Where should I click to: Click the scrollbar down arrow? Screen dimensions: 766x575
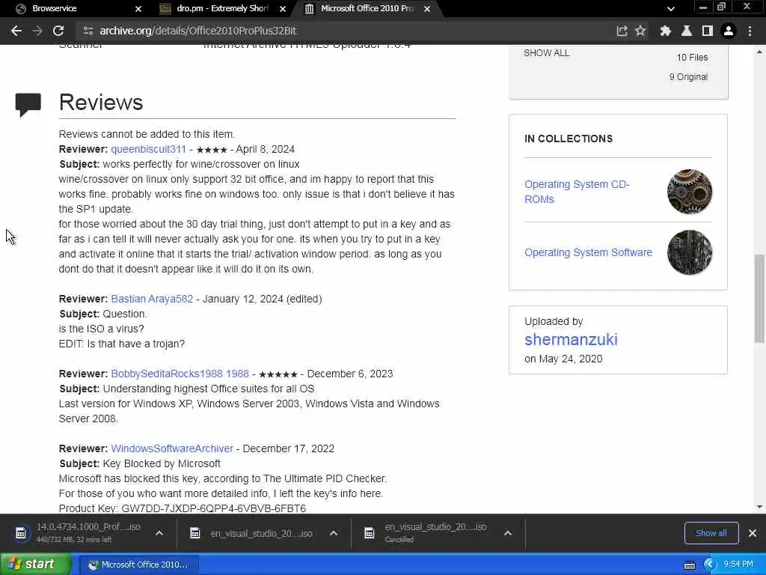(759, 507)
